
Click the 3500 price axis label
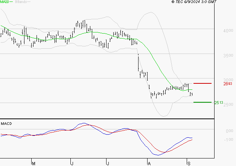(x=228, y=55)
